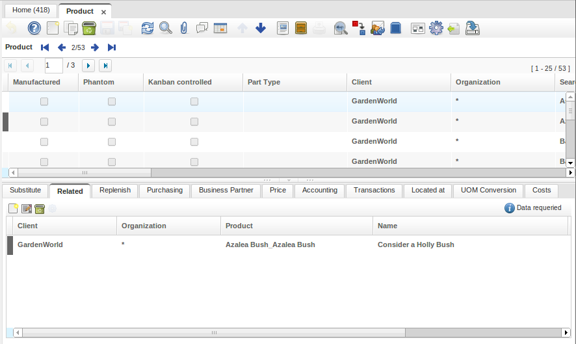The width and height of the screenshot is (576, 344).
Task: Open the Help icon in toolbar
Action: point(34,28)
